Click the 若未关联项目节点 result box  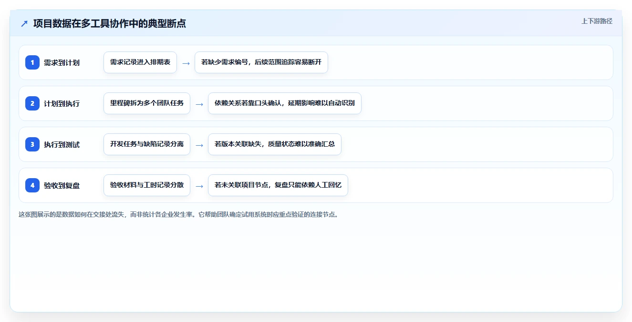(278, 185)
